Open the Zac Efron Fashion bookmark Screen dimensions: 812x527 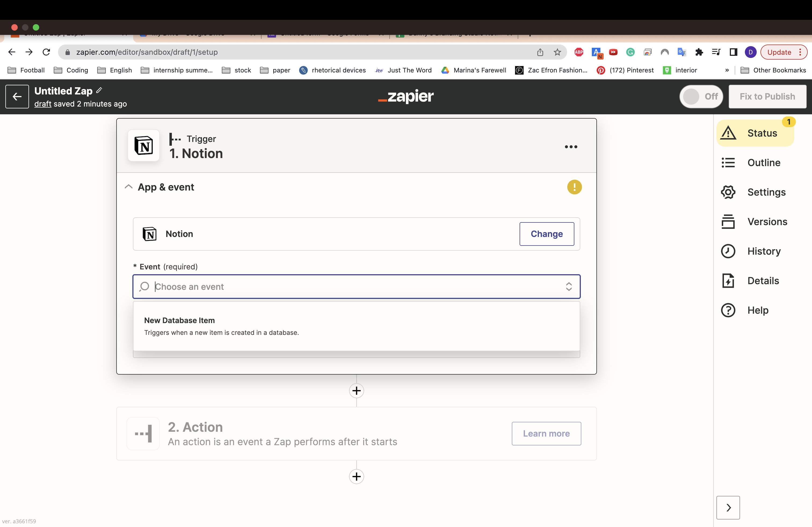552,70
